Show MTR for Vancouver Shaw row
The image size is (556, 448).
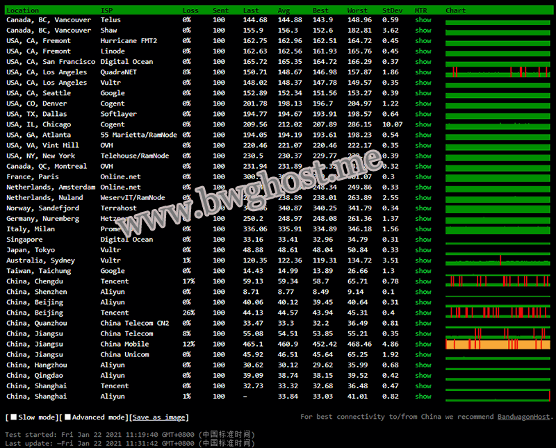(423, 31)
